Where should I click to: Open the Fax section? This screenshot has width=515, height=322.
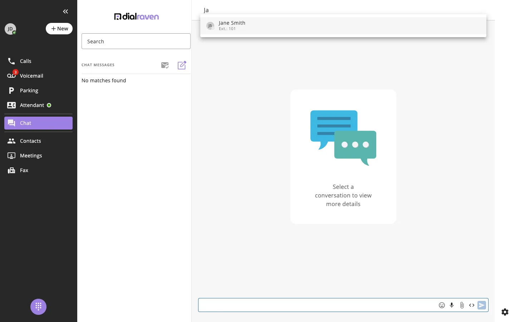(x=38, y=170)
